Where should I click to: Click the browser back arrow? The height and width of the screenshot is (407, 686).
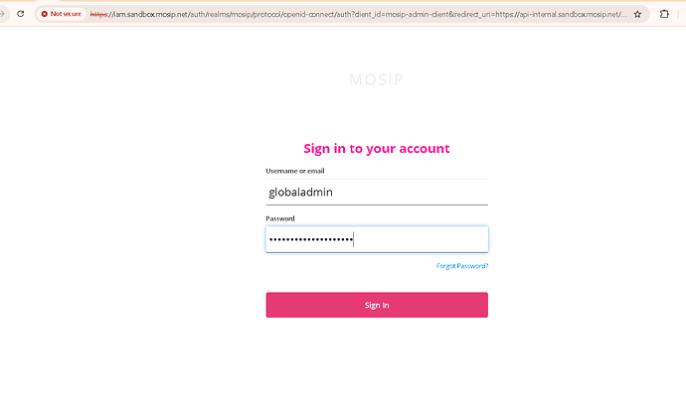pos(3,14)
